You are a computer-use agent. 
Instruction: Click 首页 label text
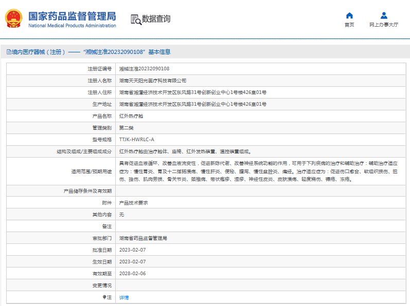349,25
